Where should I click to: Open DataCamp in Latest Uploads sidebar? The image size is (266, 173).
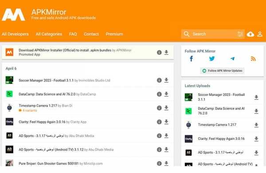click(x=221, y=111)
